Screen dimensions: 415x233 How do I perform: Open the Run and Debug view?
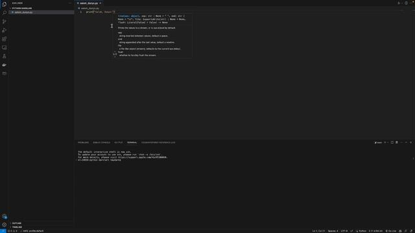(x=5, y=30)
